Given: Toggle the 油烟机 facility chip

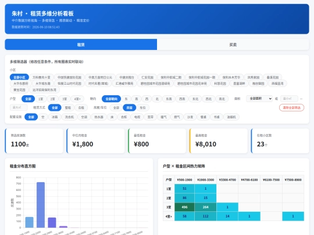Looking at the screenshot, I should point(231,117).
